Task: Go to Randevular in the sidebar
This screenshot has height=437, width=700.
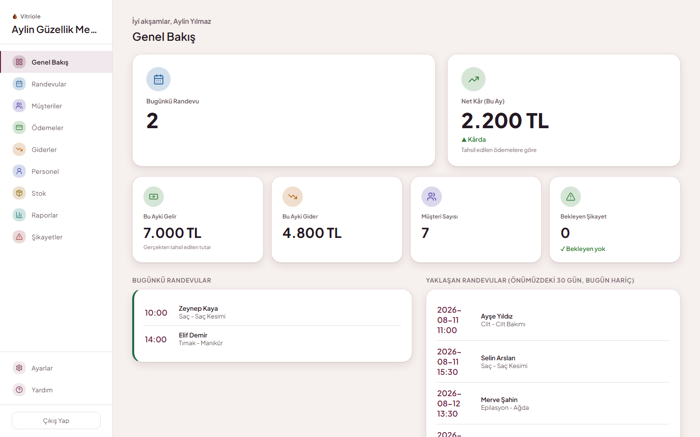Action: pos(56,84)
